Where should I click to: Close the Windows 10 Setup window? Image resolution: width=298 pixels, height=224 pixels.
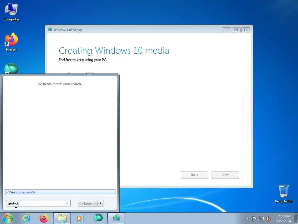pos(246,30)
